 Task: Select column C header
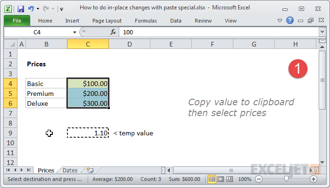point(88,44)
